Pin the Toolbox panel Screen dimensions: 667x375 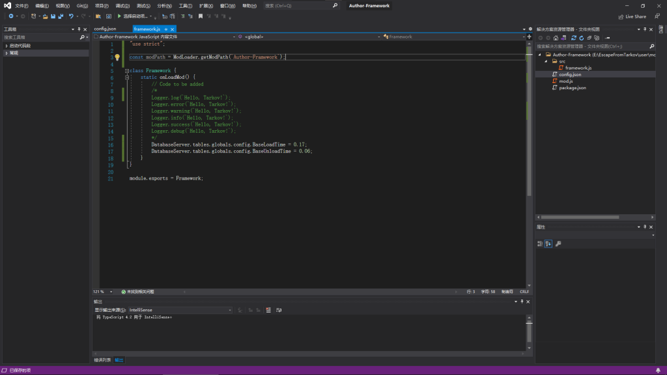pos(79,29)
